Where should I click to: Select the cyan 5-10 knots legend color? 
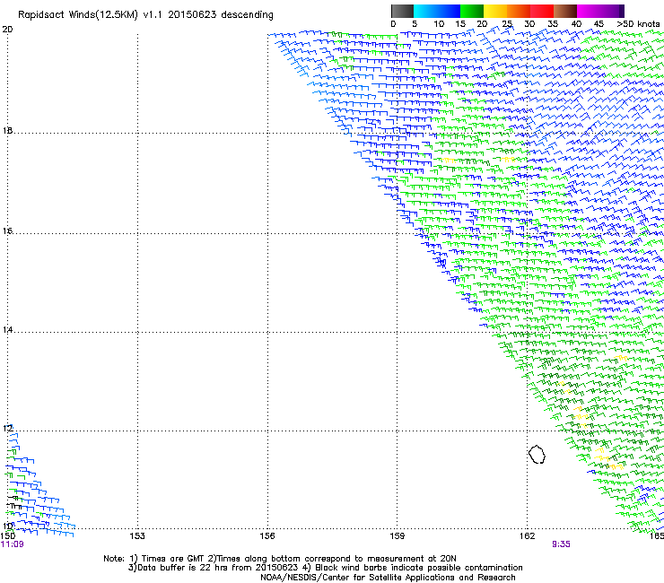click(425, 11)
